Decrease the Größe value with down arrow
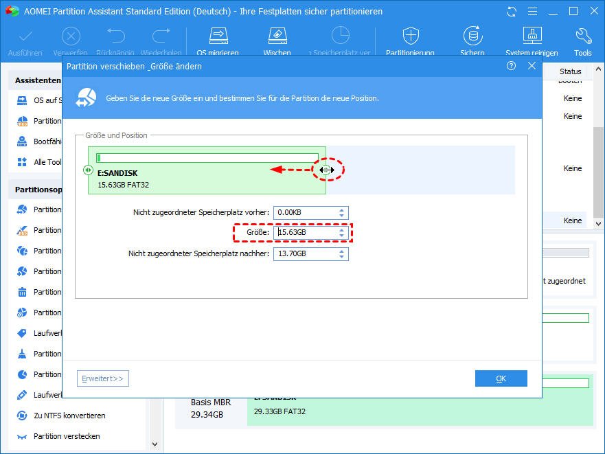The image size is (605, 454). (x=341, y=235)
